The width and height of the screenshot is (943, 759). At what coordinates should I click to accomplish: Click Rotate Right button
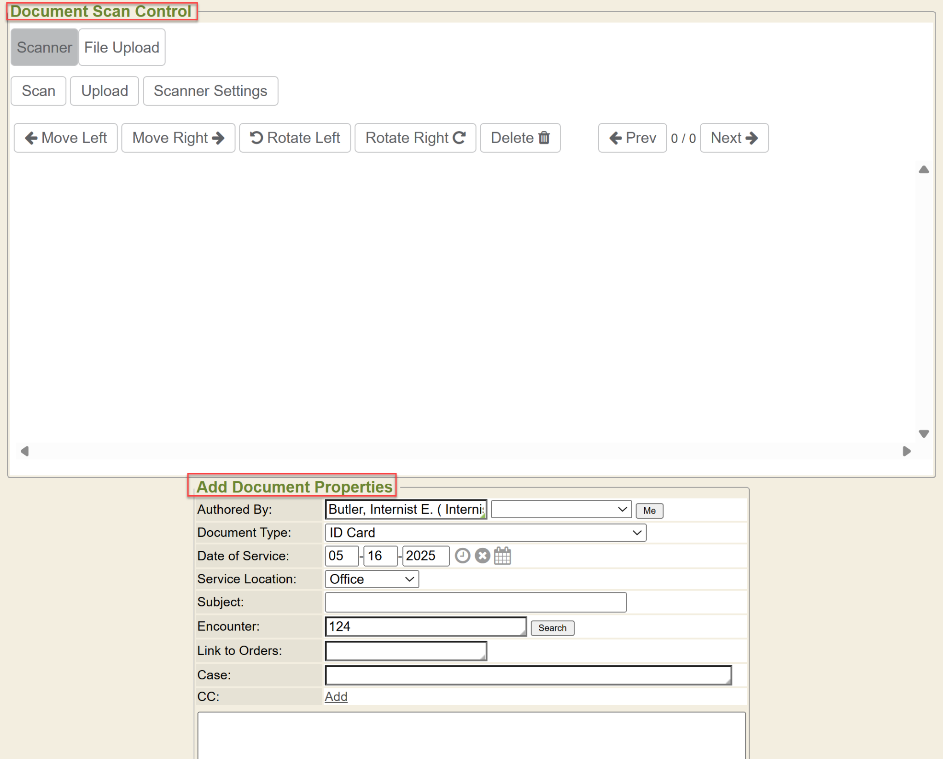pyautogui.click(x=415, y=138)
